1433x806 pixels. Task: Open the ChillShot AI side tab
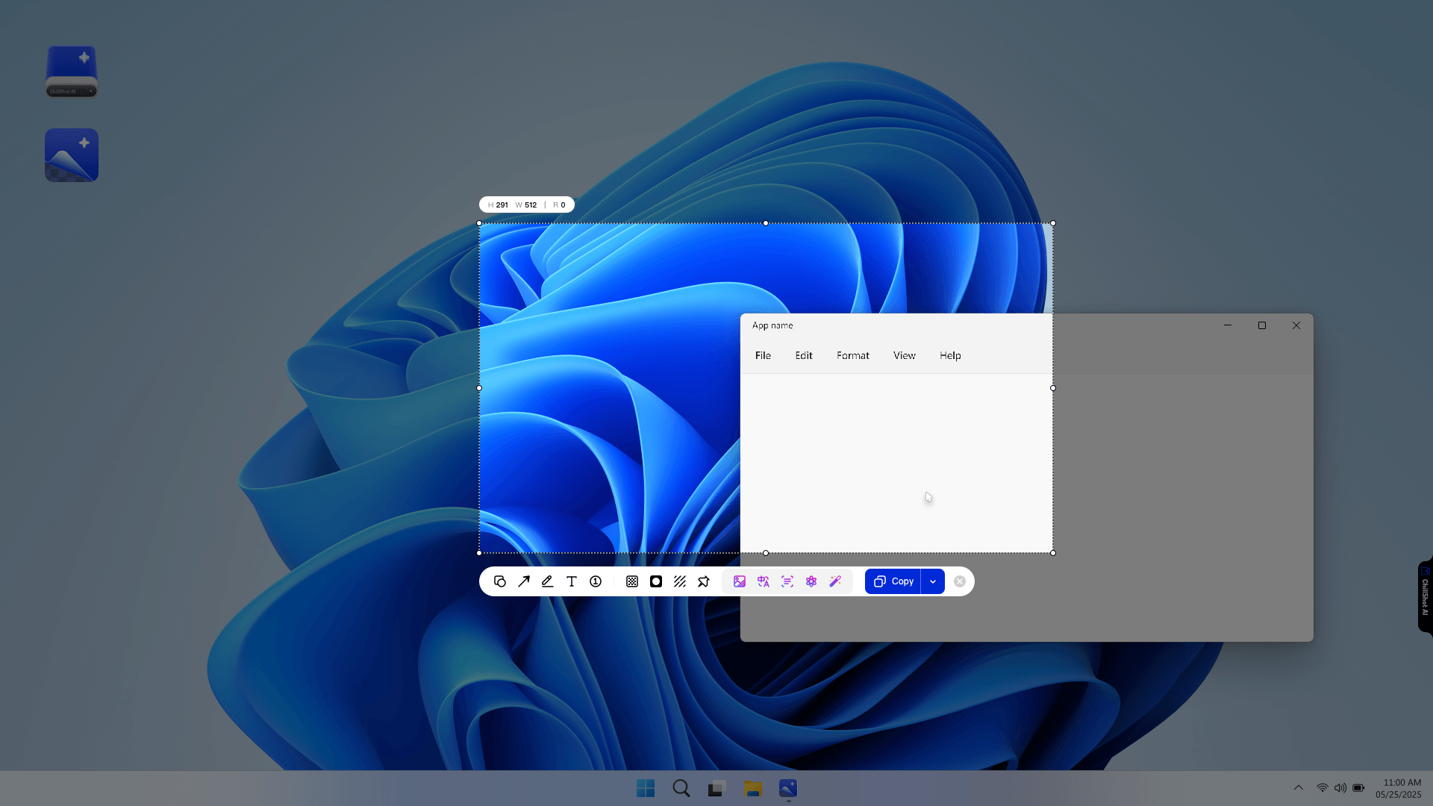click(1425, 597)
